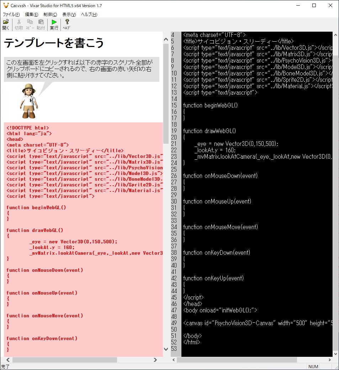Open the ファイル(F) menu
Viewport: 339px width, 370px height.
(x=11, y=14)
